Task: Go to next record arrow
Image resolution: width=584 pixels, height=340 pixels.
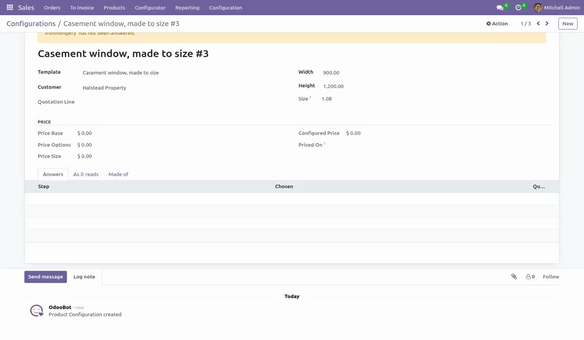Action: tap(547, 24)
